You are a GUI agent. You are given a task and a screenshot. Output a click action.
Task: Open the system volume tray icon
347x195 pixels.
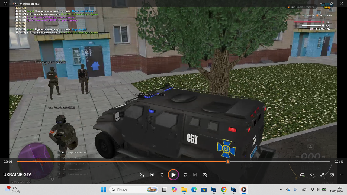318,190
